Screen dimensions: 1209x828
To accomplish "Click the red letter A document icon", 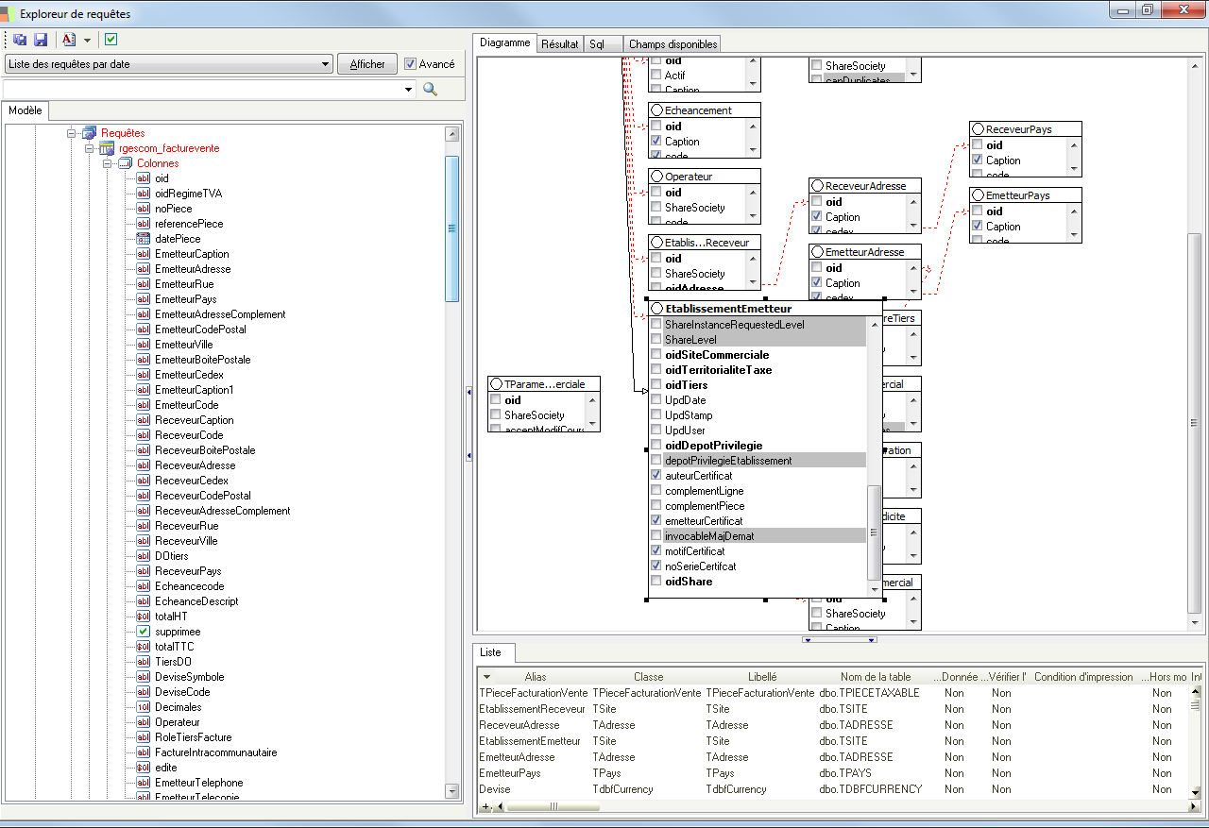I will (68, 40).
